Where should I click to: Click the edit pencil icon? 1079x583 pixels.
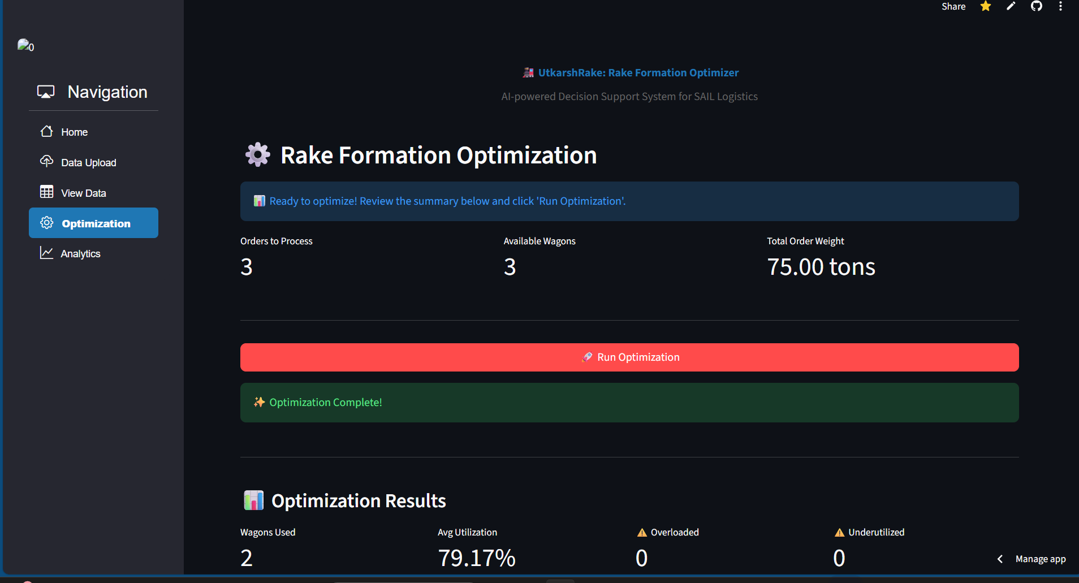click(x=1011, y=6)
